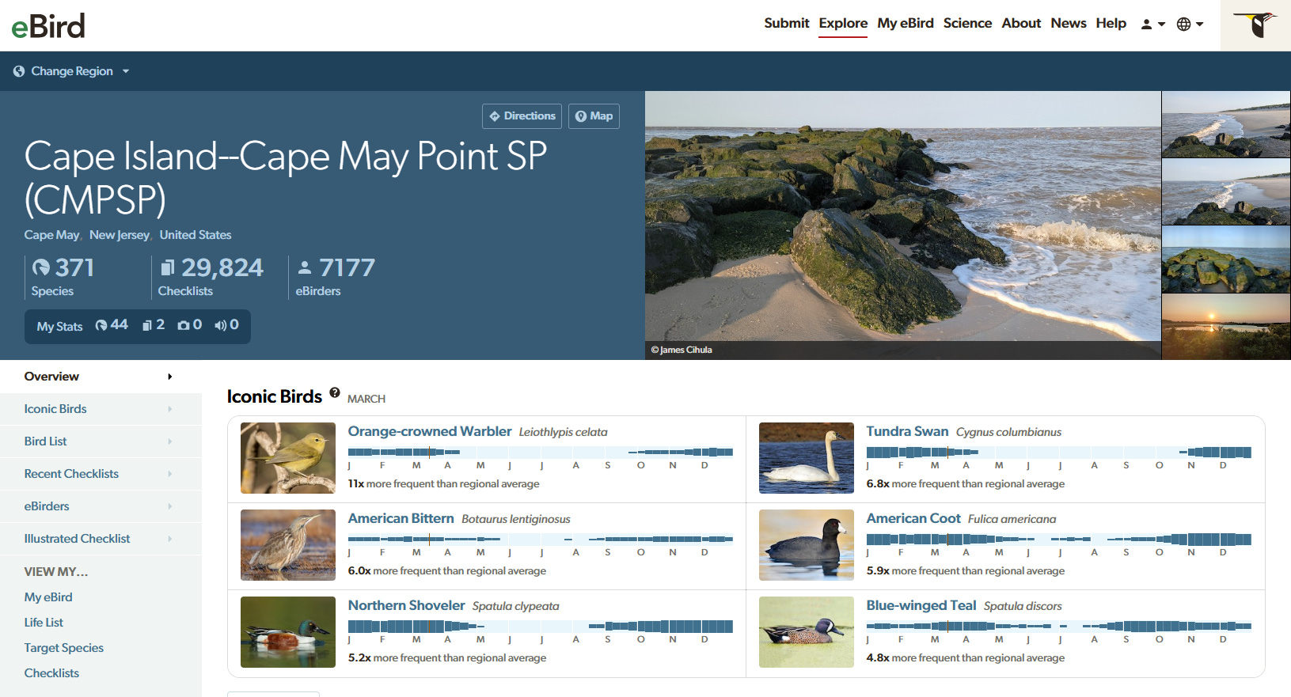
Task: Open the Orange-crowned Warbler species link
Action: 430,431
